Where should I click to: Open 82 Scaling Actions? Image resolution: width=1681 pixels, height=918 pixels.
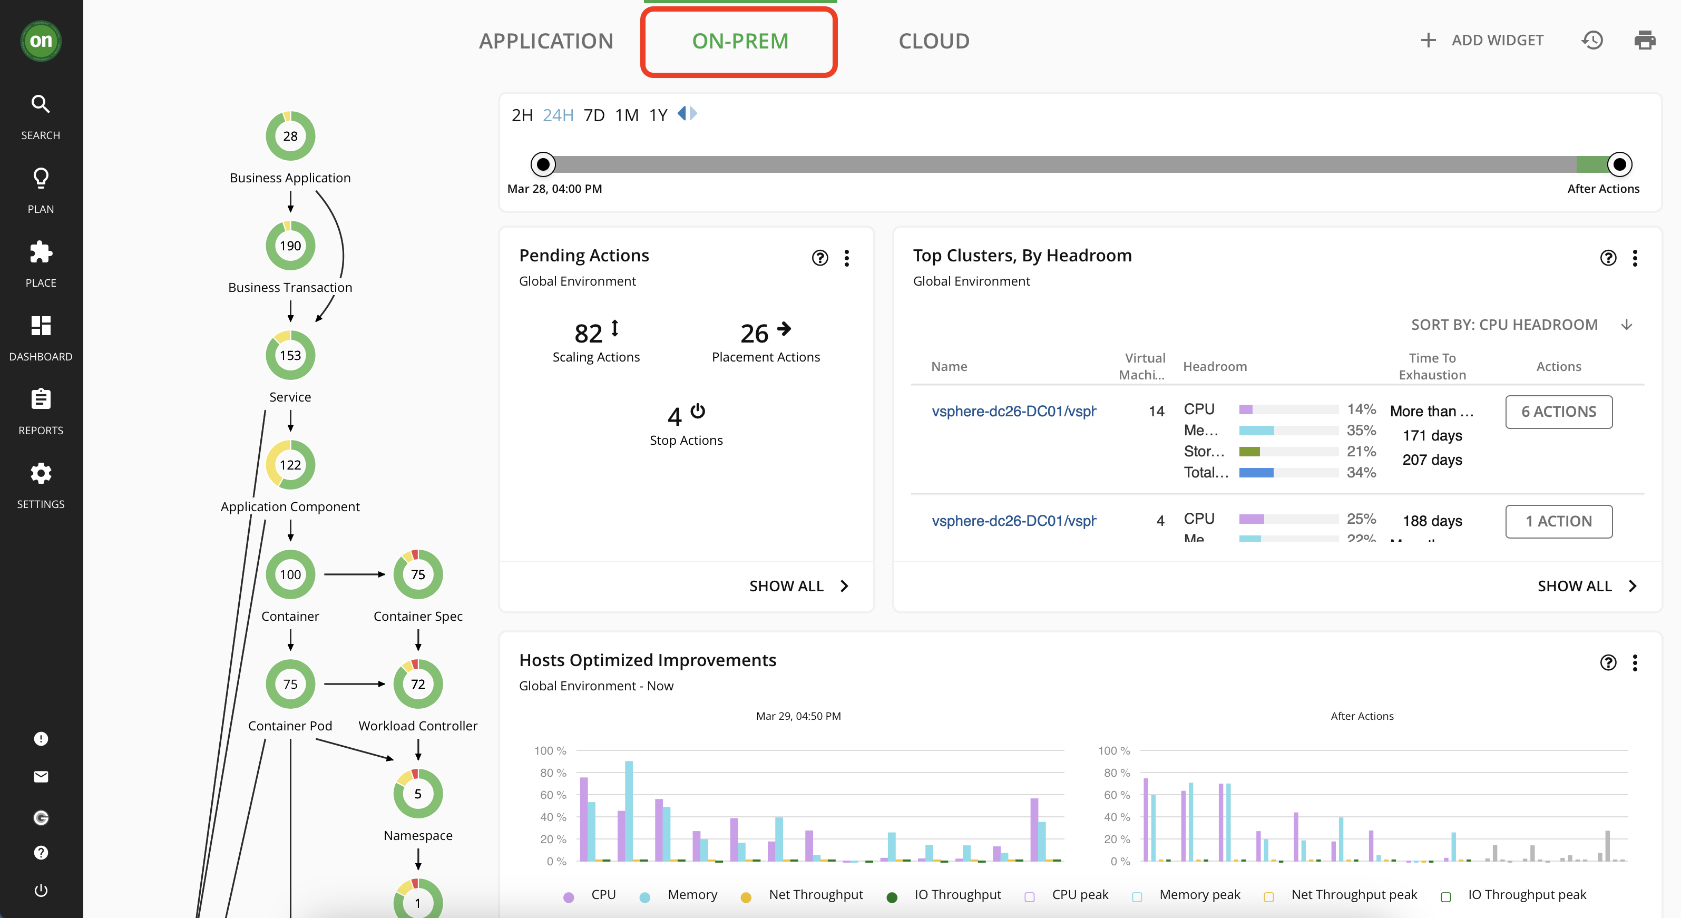pos(596,342)
